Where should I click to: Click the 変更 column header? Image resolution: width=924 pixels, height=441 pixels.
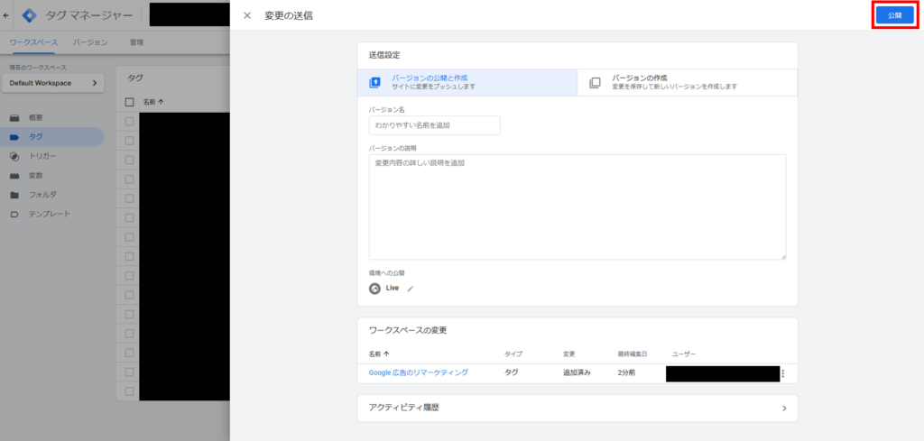(x=568, y=354)
